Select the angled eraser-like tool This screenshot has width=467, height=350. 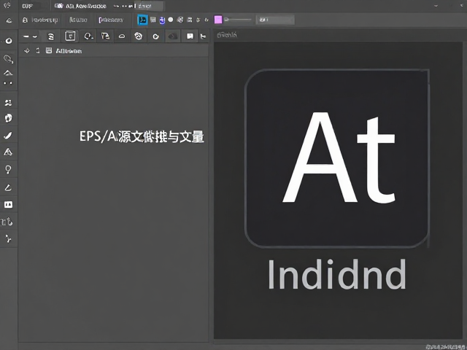(8, 187)
